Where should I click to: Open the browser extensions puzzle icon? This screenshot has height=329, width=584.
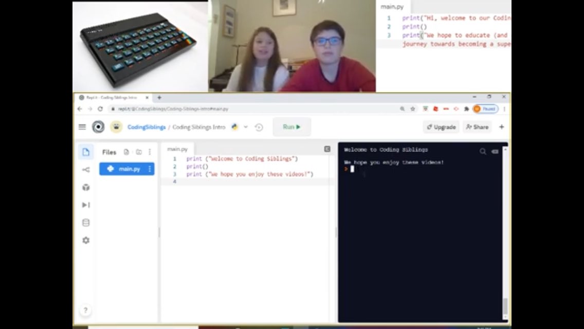click(x=466, y=109)
